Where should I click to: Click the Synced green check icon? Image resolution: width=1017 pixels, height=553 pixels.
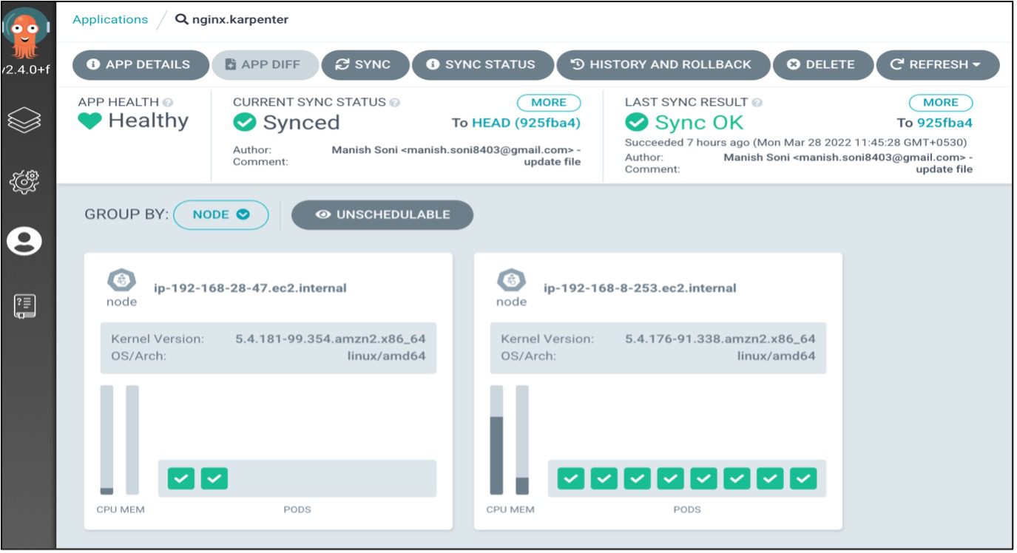coord(245,123)
